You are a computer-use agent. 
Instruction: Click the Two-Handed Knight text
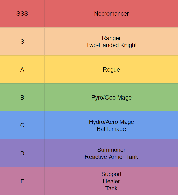(x=111, y=45)
